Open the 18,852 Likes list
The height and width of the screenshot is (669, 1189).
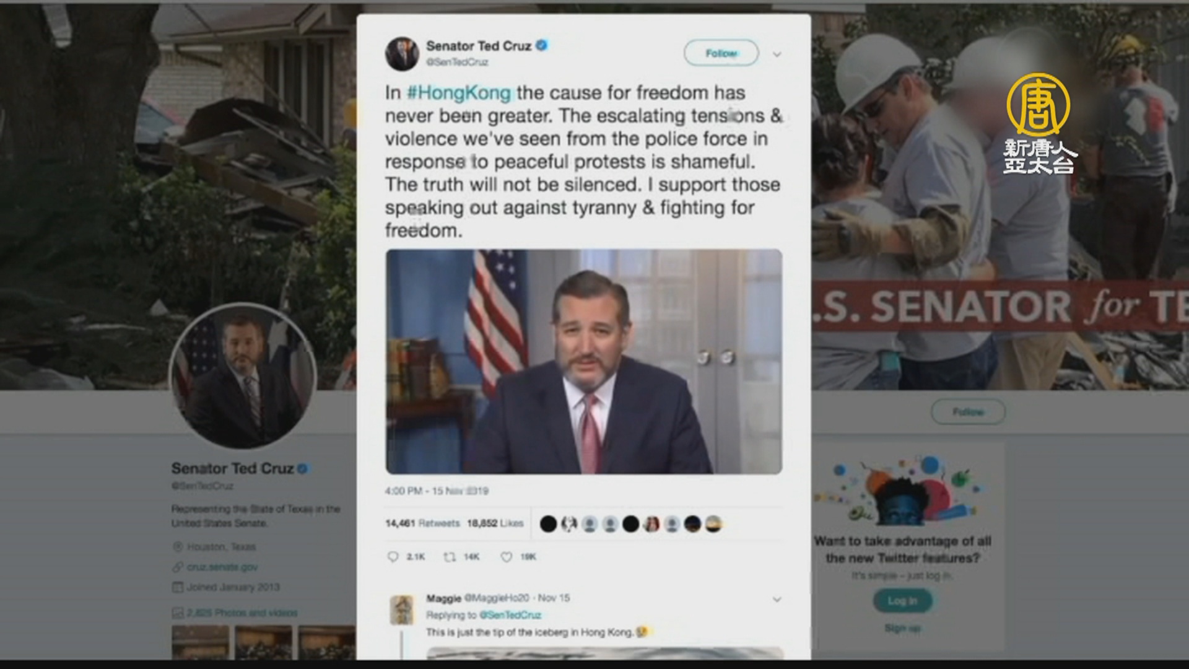(495, 523)
